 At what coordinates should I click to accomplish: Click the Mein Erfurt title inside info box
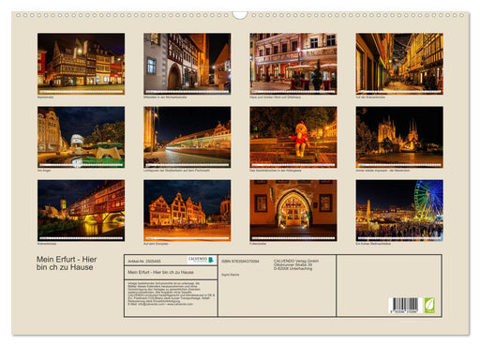coord(160,272)
